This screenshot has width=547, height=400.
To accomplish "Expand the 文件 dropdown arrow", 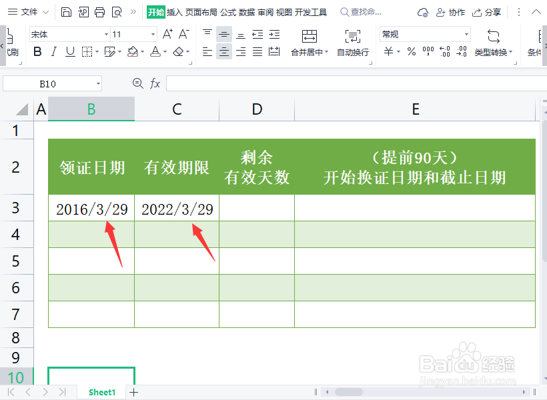I will (x=45, y=12).
